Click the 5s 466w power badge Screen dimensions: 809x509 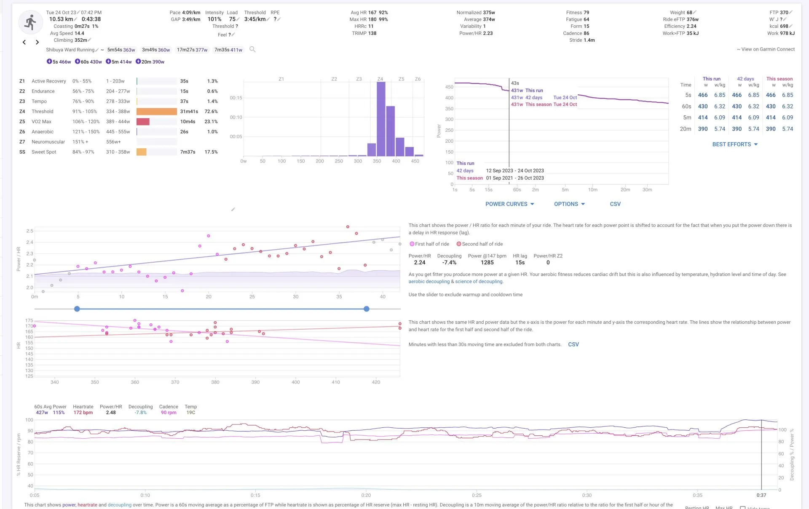click(59, 62)
